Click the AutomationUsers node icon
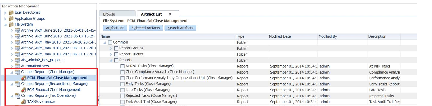Viewport: 432px width, 106px height. click(x=17, y=66)
